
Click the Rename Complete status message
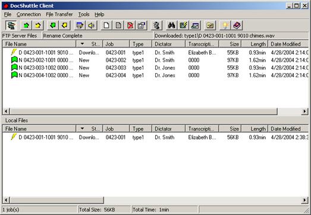[x=62, y=36]
